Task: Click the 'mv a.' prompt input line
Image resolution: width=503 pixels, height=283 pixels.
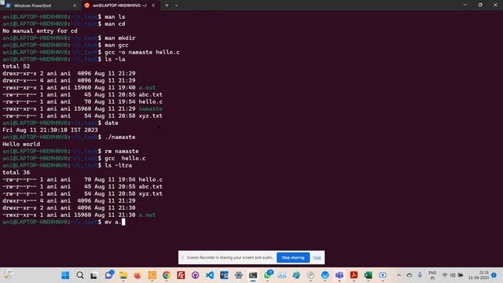Action: tap(64, 222)
